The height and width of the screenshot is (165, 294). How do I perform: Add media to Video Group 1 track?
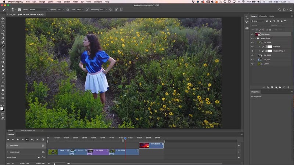click(x=239, y=152)
